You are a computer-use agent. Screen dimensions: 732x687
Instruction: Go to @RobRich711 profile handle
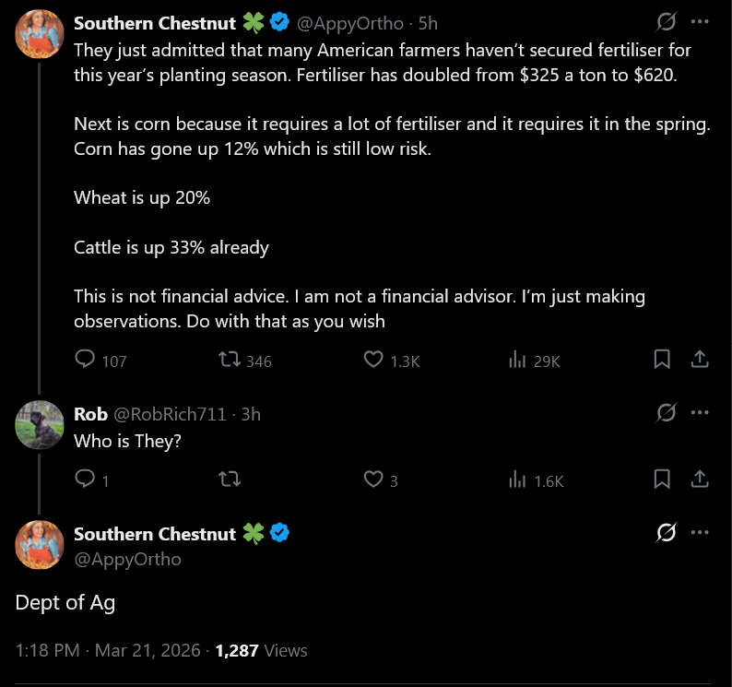coord(170,414)
